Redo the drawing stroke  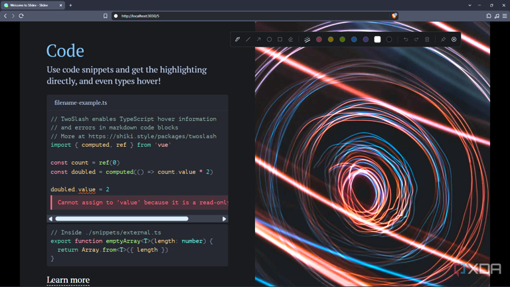416,39
